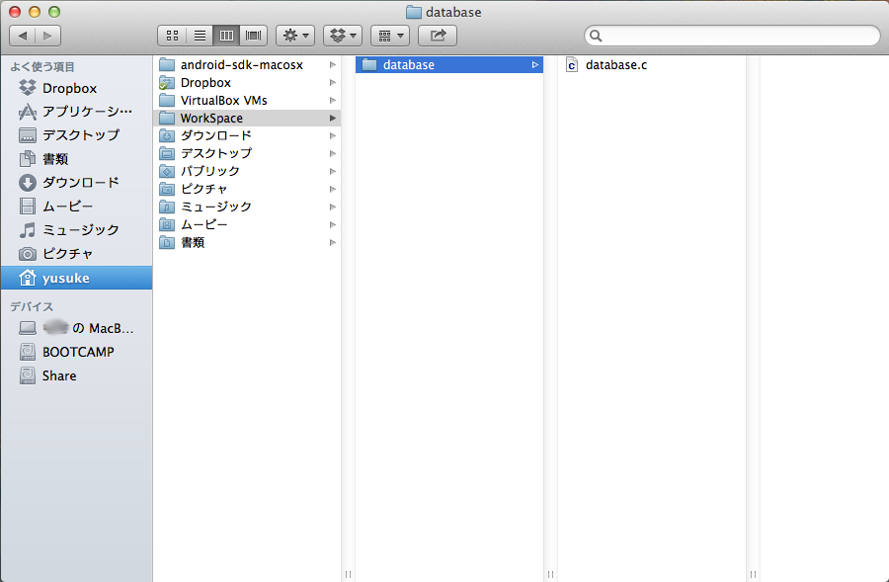Open ピクチャ in the sidebar
This screenshot has width=889, height=582.
pyautogui.click(x=76, y=254)
